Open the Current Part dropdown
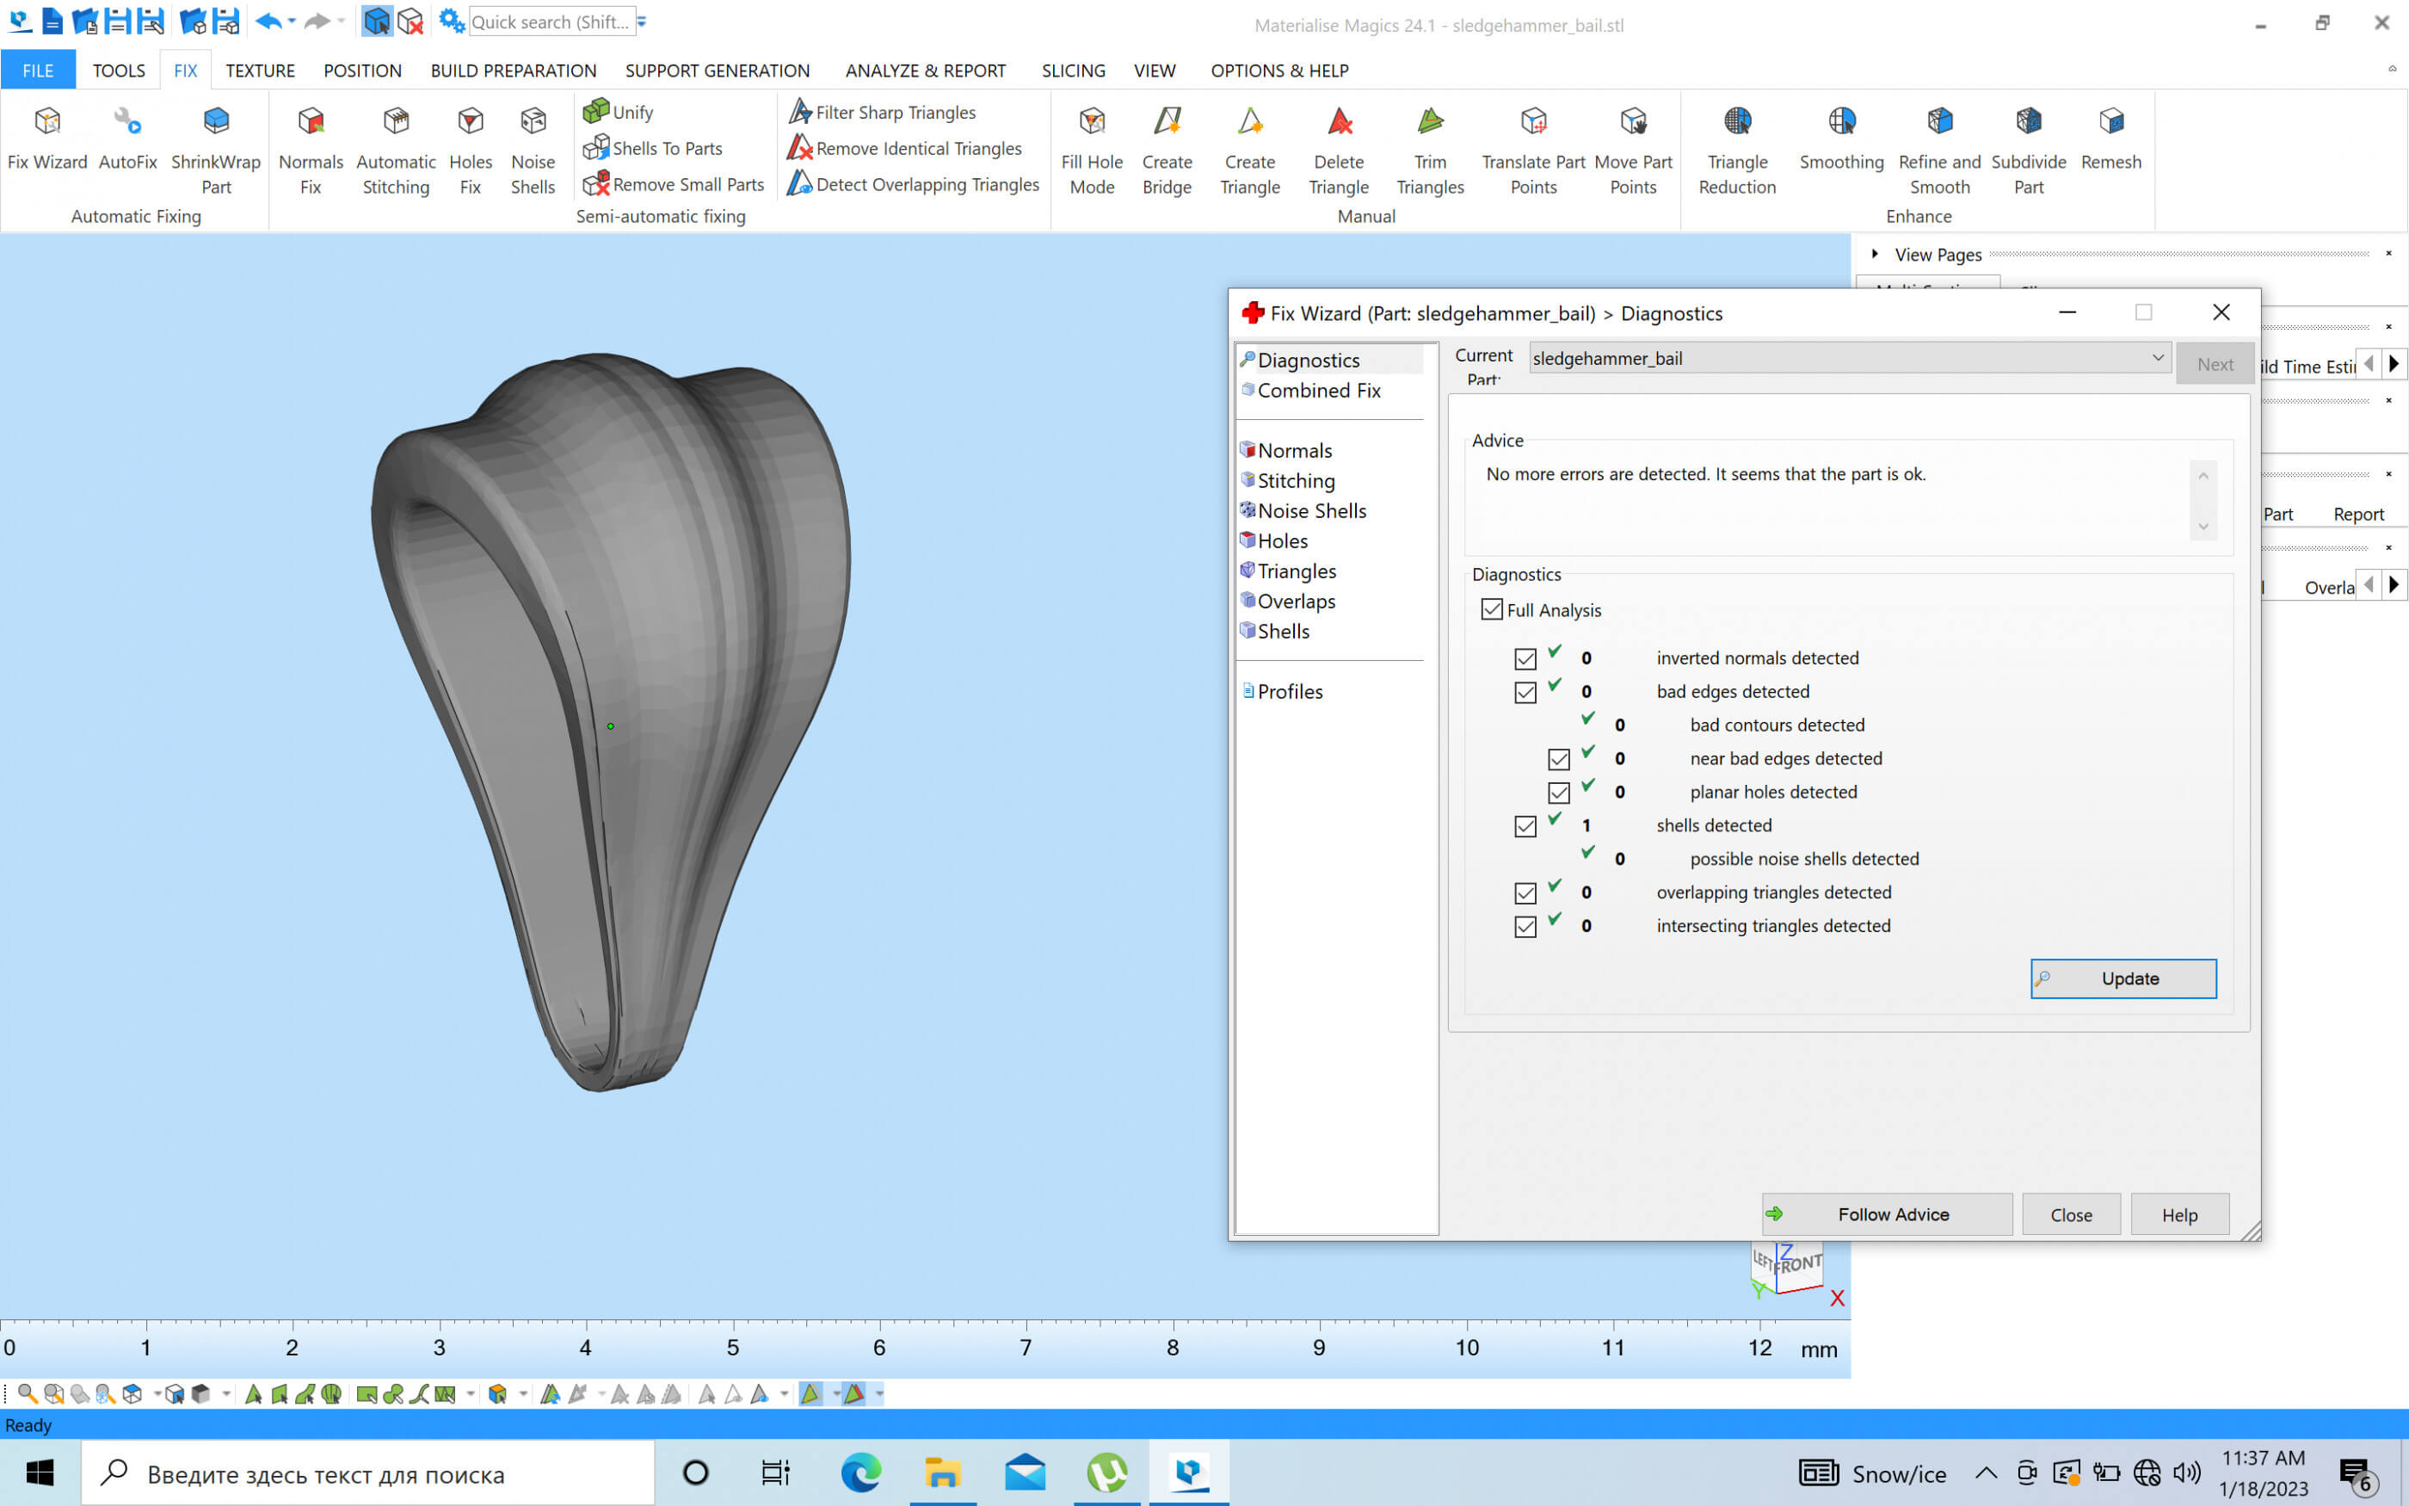The height and width of the screenshot is (1506, 2409). click(2157, 358)
